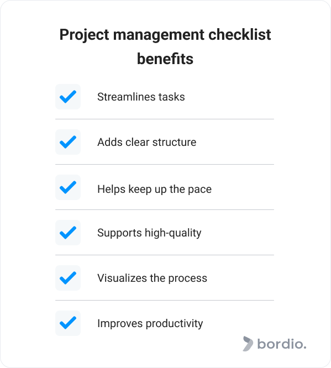Click the Project management checklist benefits heading
The height and width of the screenshot is (368, 331).
(x=165, y=46)
